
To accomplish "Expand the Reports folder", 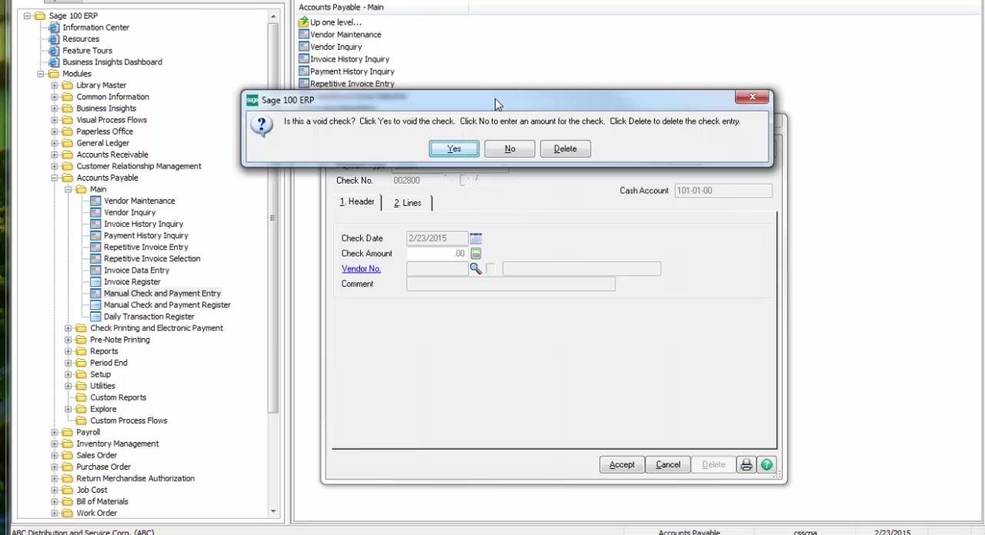I will (68, 351).
